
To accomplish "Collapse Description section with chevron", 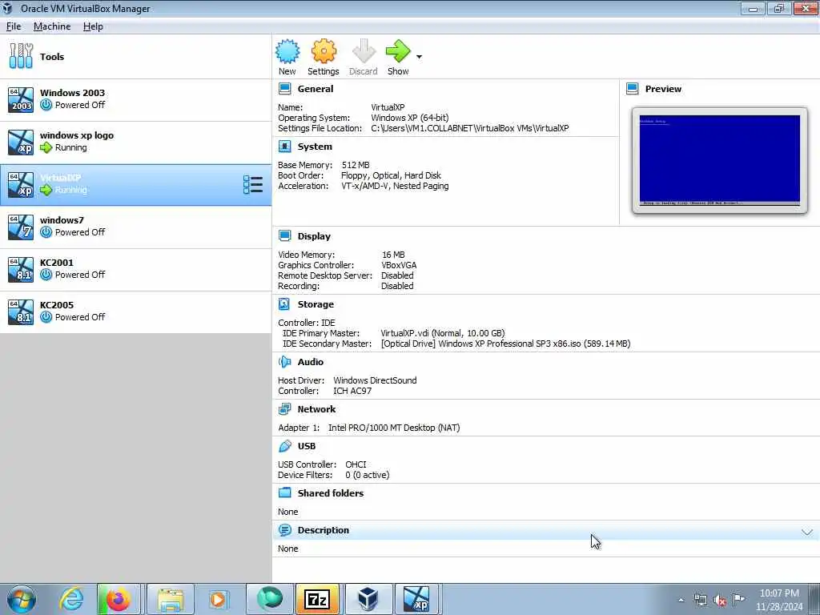I will [x=807, y=532].
